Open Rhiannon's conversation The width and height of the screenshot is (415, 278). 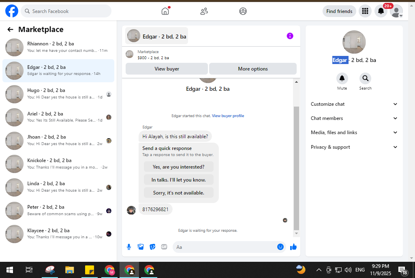(58, 47)
